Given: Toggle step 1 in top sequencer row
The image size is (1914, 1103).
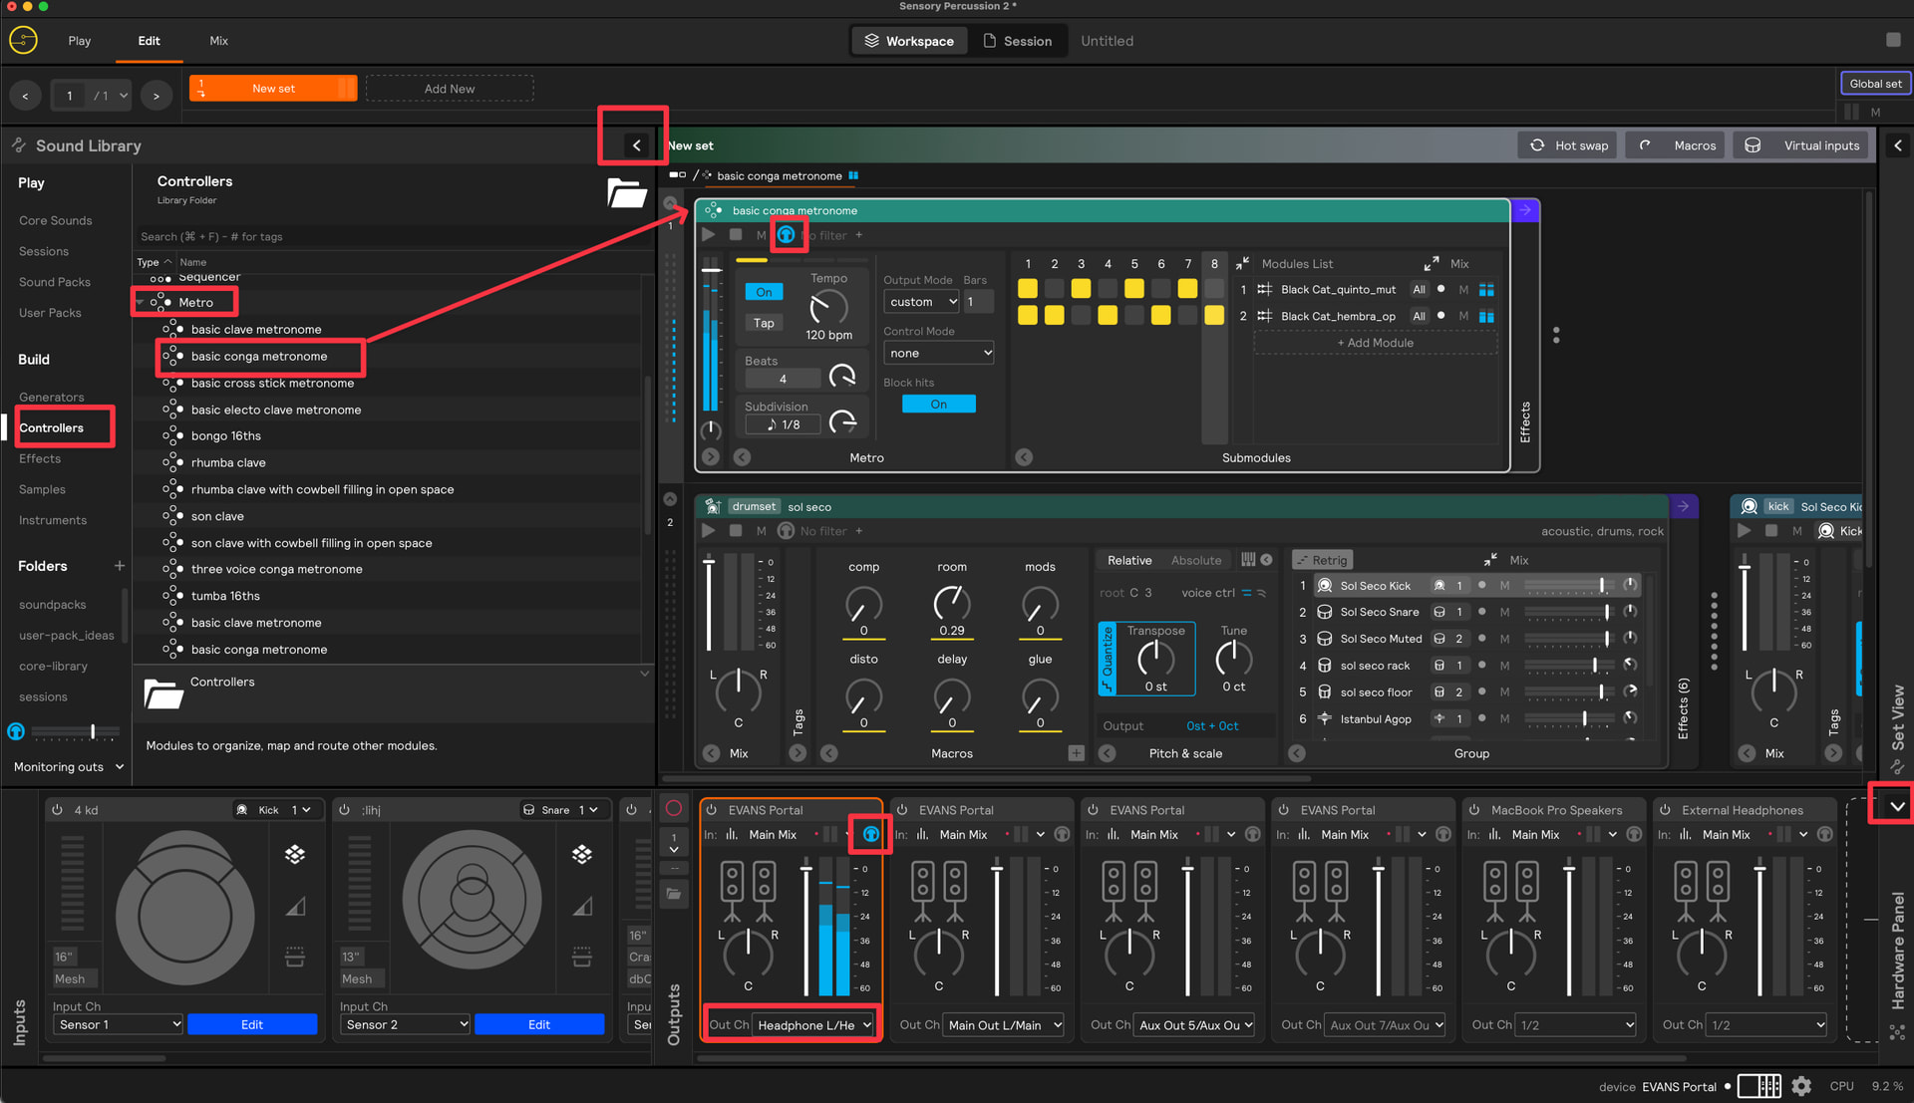Looking at the screenshot, I should tap(1028, 289).
